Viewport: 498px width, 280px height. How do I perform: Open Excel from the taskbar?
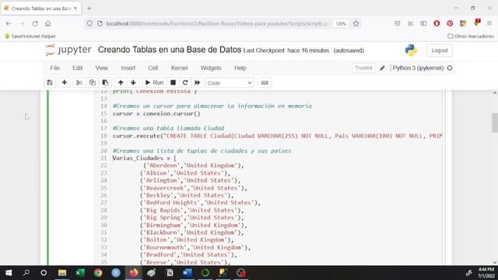[80, 273]
